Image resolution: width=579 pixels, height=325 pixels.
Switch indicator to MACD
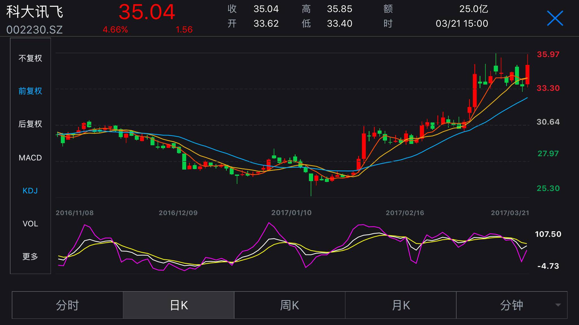30,158
